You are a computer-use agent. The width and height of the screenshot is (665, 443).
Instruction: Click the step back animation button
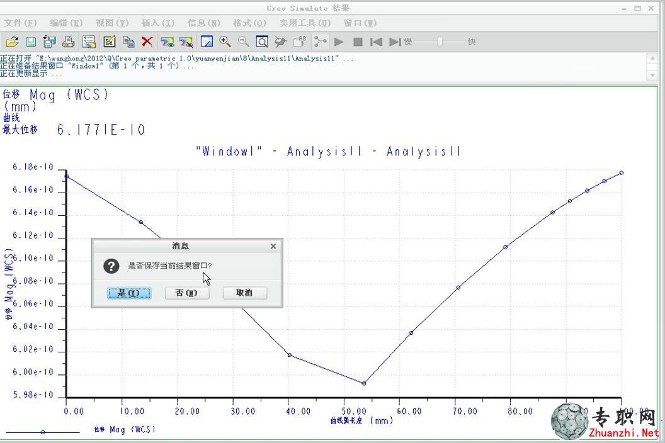coord(376,42)
